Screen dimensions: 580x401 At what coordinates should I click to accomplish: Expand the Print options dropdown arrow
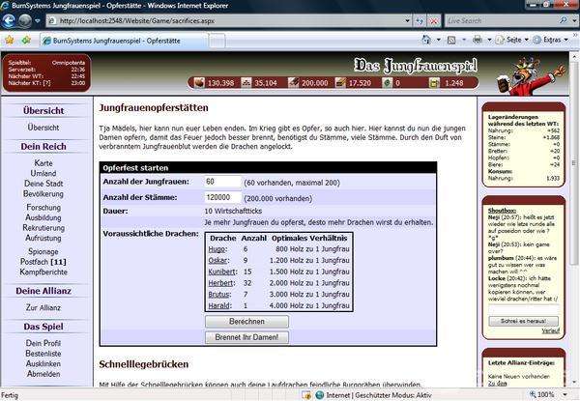[x=489, y=40]
